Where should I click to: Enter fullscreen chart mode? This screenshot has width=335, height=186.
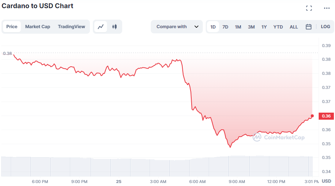pos(309,8)
